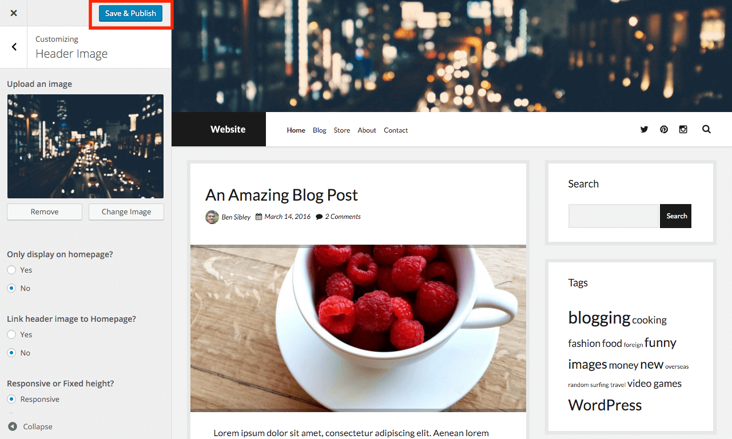732x439 pixels.
Task: Close the Customizer with the X icon
Action: point(14,13)
